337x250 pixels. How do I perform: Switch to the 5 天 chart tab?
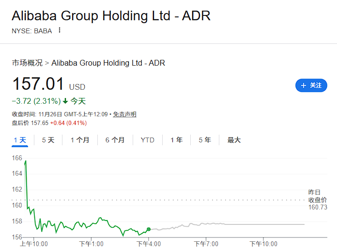tap(48, 140)
